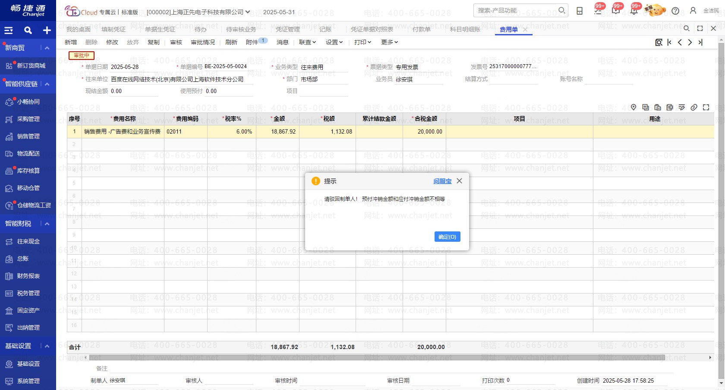This screenshot has width=725, height=390.
Task: Open 销售管理 in the sidebar
Action: [28, 136]
